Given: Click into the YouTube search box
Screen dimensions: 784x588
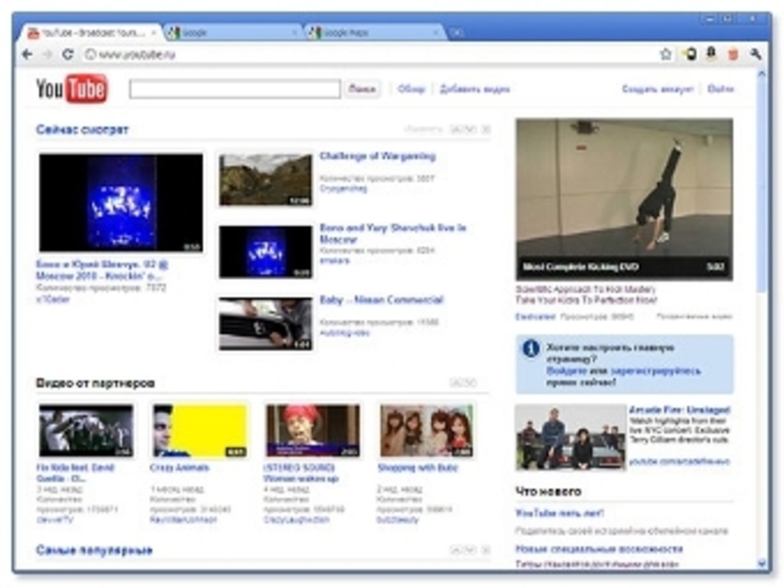Looking at the screenshot, I should 235,89.
